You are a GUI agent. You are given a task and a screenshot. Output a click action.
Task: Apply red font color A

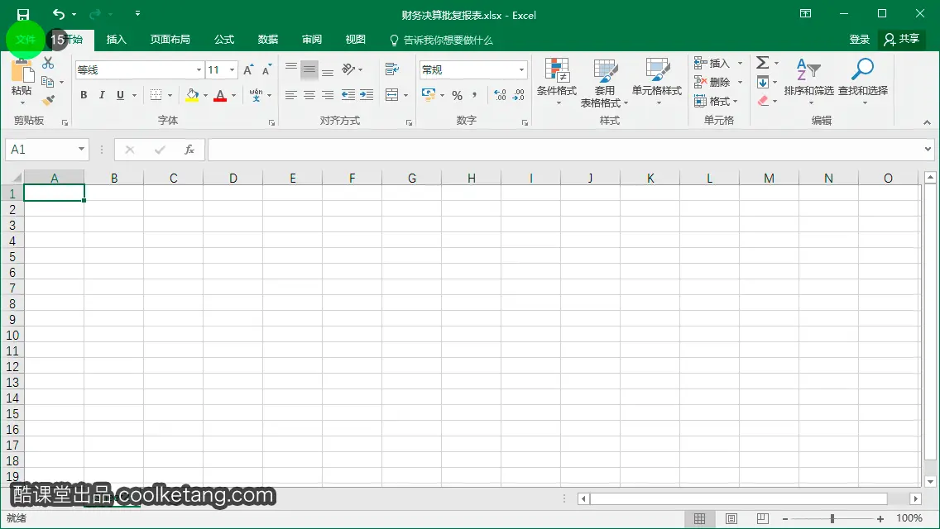coord(220,95)
